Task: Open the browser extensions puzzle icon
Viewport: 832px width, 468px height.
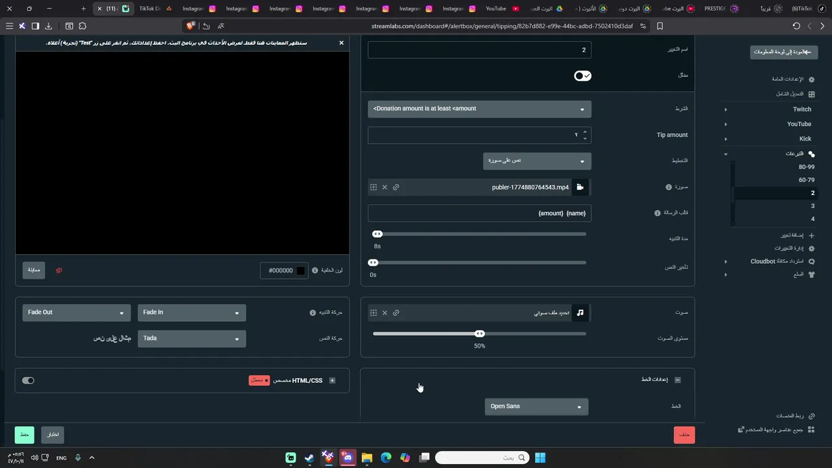Action: [x=83, y=26]
